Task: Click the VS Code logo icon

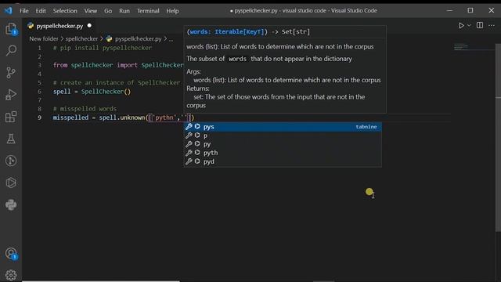Action: pyautogui.click(x=9, y=10)
